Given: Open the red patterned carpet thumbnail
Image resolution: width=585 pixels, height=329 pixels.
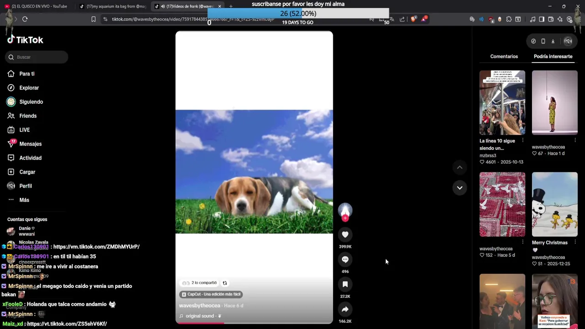Looking at the screenshot, I should click(502, 204).
